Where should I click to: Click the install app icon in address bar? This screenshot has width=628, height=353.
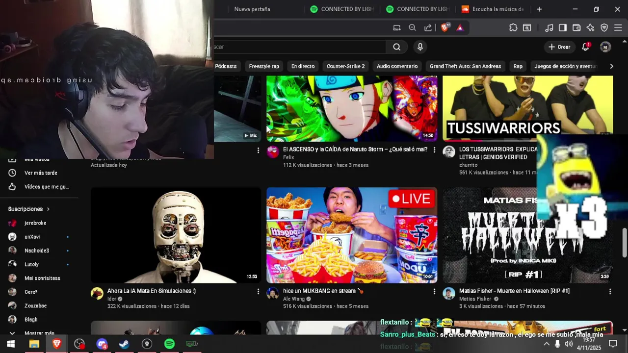click(x=397, y=28)
